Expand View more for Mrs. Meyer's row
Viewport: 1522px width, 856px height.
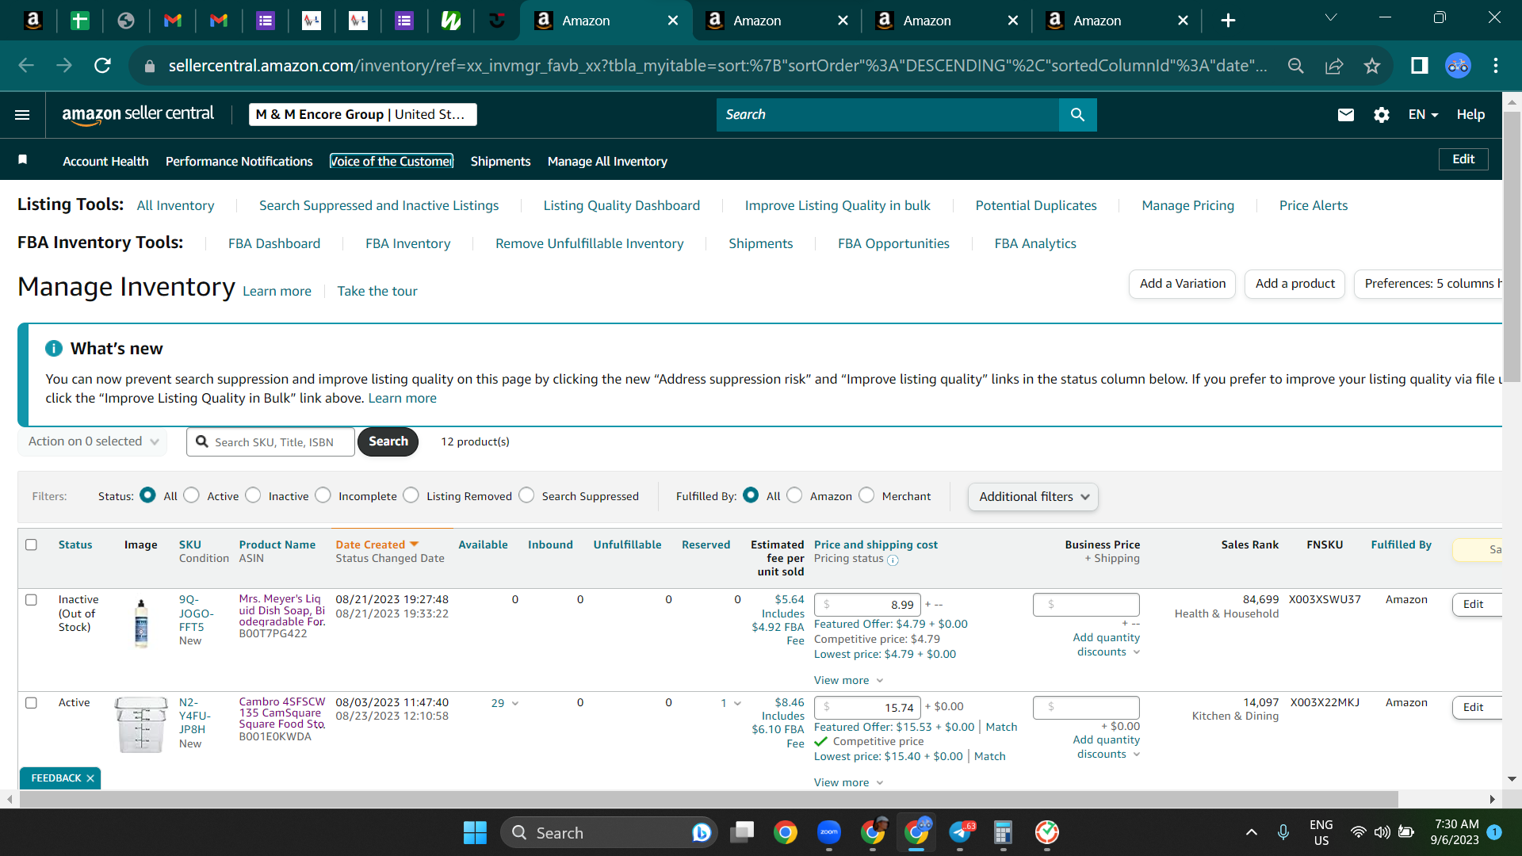click(848, 681)
